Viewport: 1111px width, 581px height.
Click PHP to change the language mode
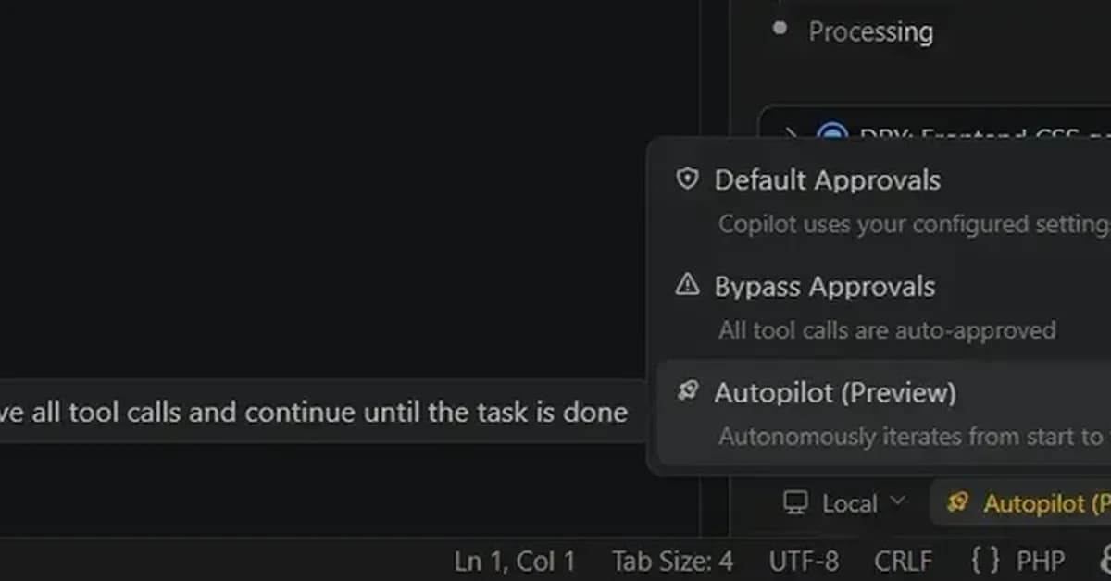tap(1041, 560)
